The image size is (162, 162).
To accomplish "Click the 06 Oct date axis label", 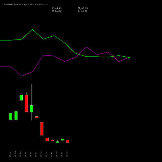I will pyautogui.click(x=41, y=154).
